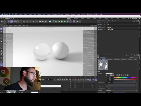This screenshot has height=106, width=141.
Task: Click on the Hue rainbow slider
Action: 125,77
